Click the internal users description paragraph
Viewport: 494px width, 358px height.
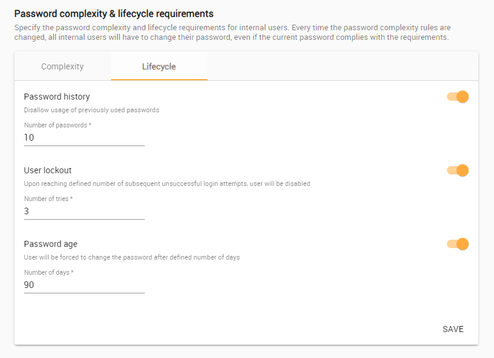click(232, 33)
